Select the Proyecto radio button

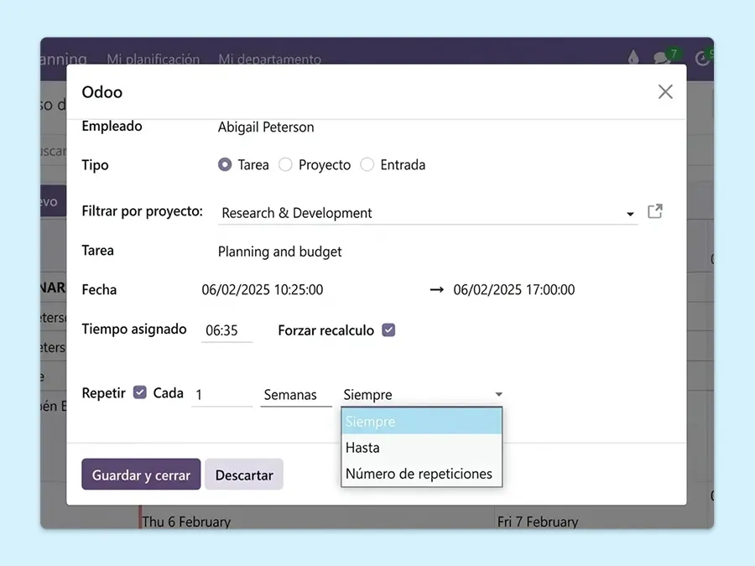tap(284, 164)
